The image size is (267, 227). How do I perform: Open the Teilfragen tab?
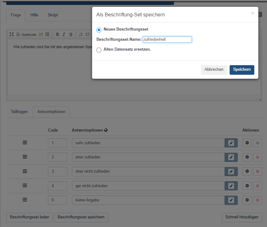point(19,111)
